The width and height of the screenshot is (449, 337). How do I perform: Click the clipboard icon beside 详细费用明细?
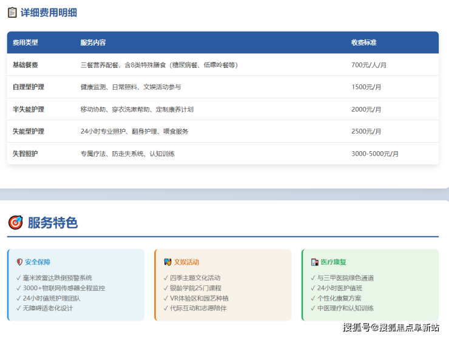(12, 12)
